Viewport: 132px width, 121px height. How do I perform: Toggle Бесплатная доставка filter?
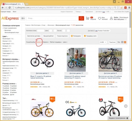tap(34, 36)
